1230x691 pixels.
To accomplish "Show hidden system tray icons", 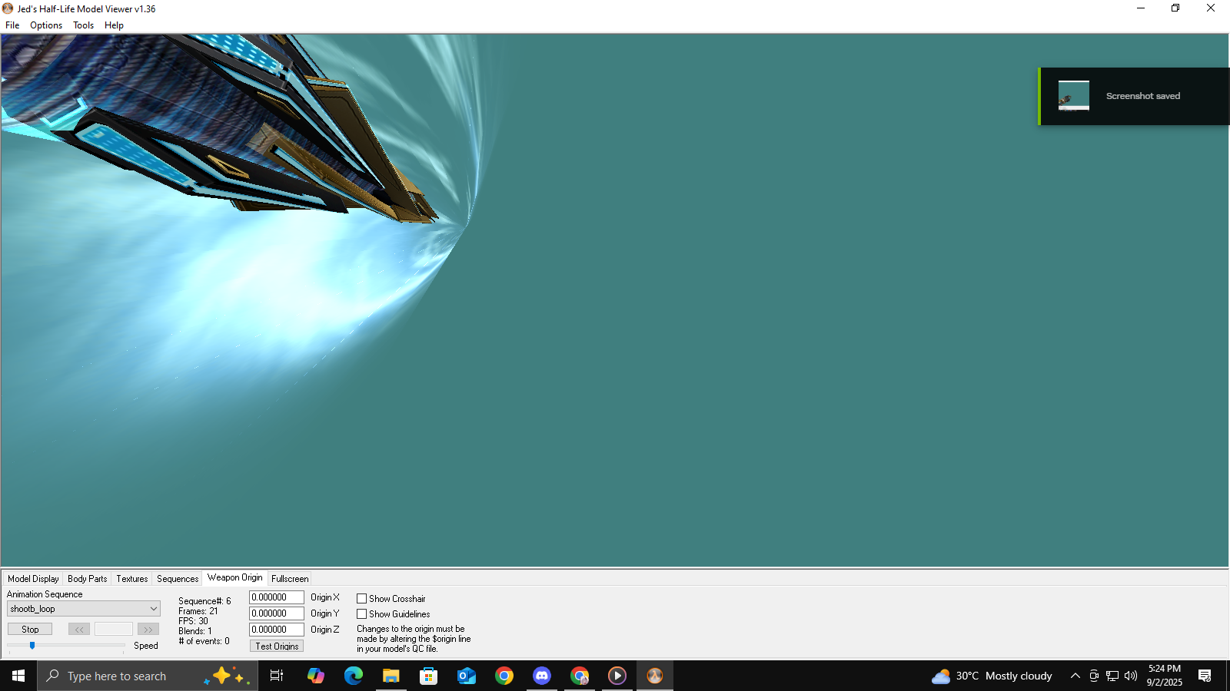I will tap(1075, 676).
